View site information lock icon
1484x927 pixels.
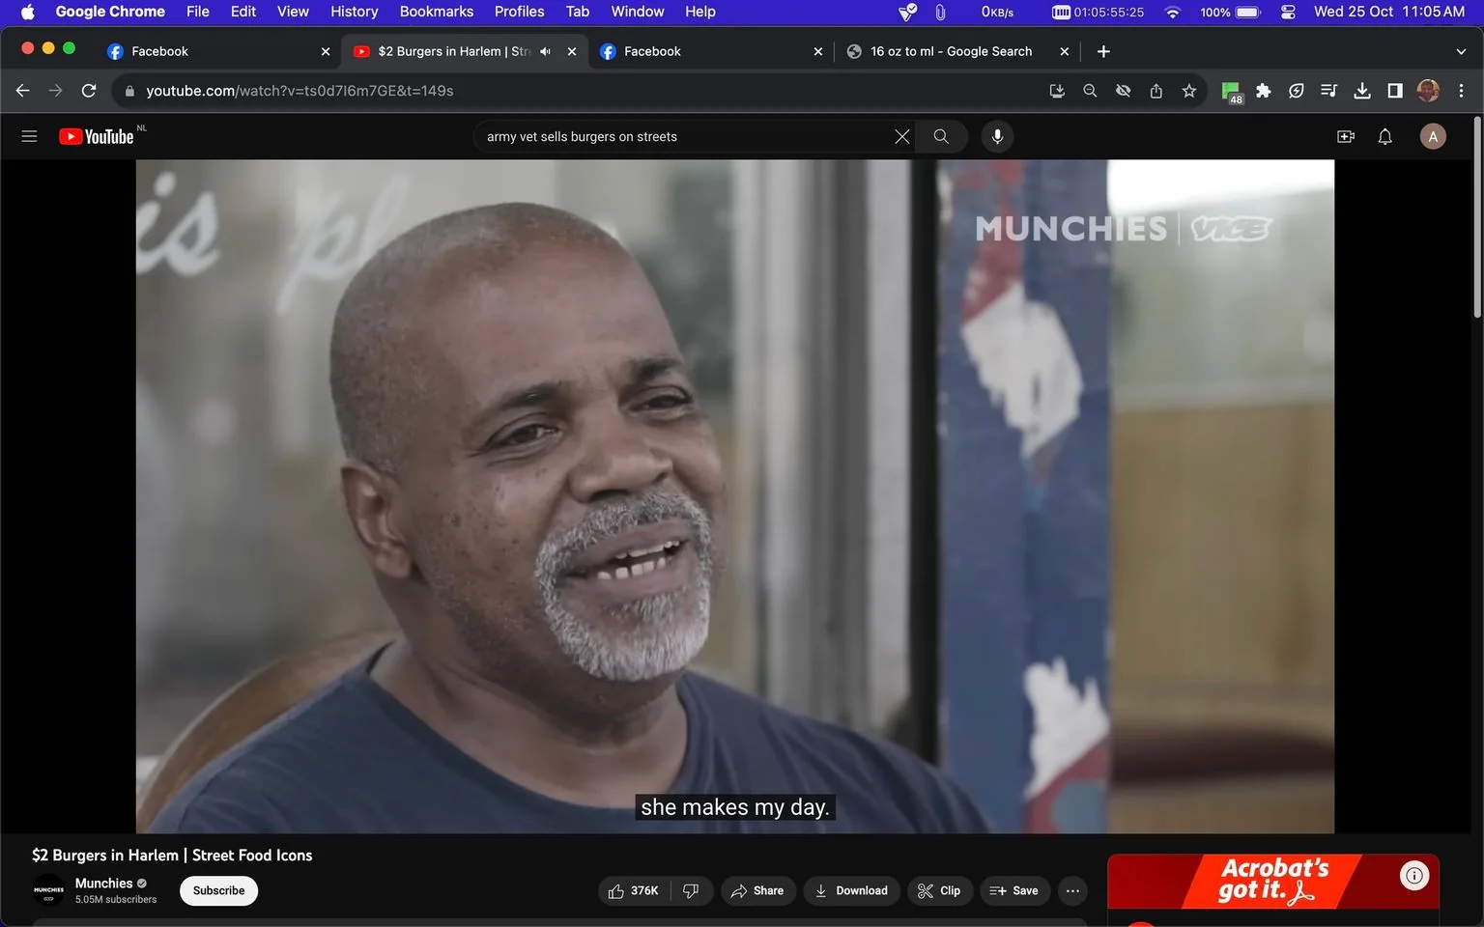(x=129, y=91)
